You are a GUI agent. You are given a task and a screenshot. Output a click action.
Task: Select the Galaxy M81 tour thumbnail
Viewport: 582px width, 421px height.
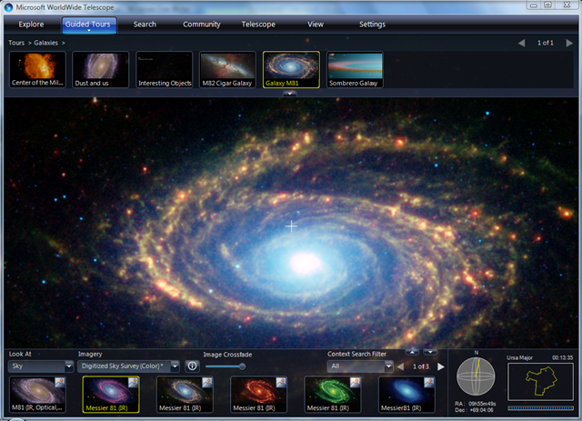(291, 70)
